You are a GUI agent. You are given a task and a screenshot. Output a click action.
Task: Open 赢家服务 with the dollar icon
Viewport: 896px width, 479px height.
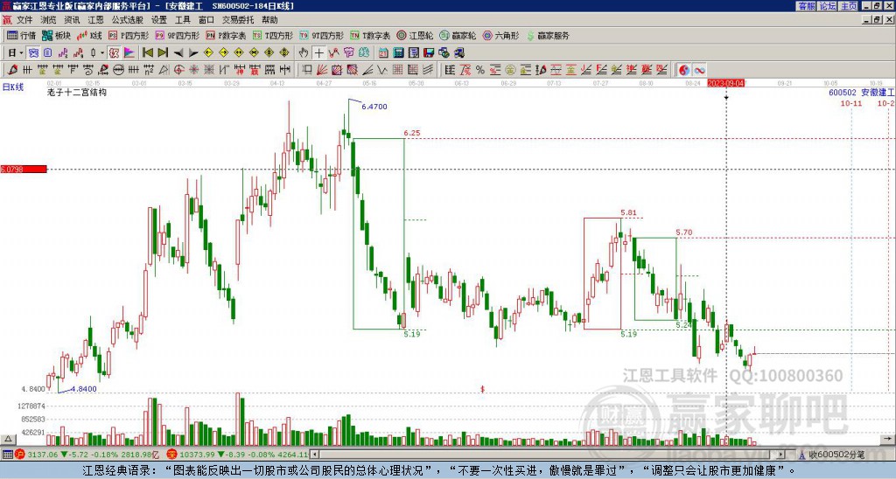pyautogui.click(x=548, y=35)
